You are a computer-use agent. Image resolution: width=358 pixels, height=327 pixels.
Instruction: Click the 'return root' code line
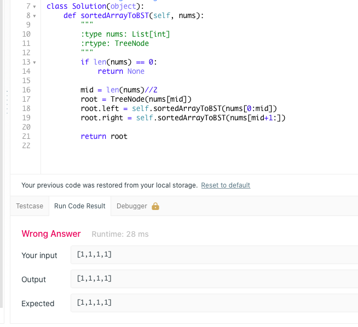(104, 136)
